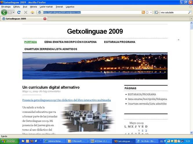This screenshot has height=144, width=193.
Task: Go back with the green Back arrow
Action: click(x=4, y=12)
